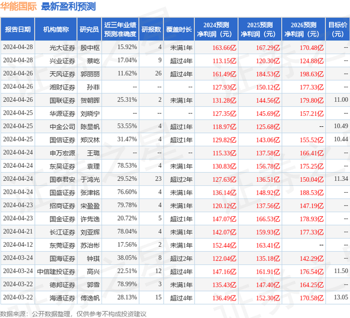
Task: Click the 覆盖时长 column header
Action: point(179,29)
